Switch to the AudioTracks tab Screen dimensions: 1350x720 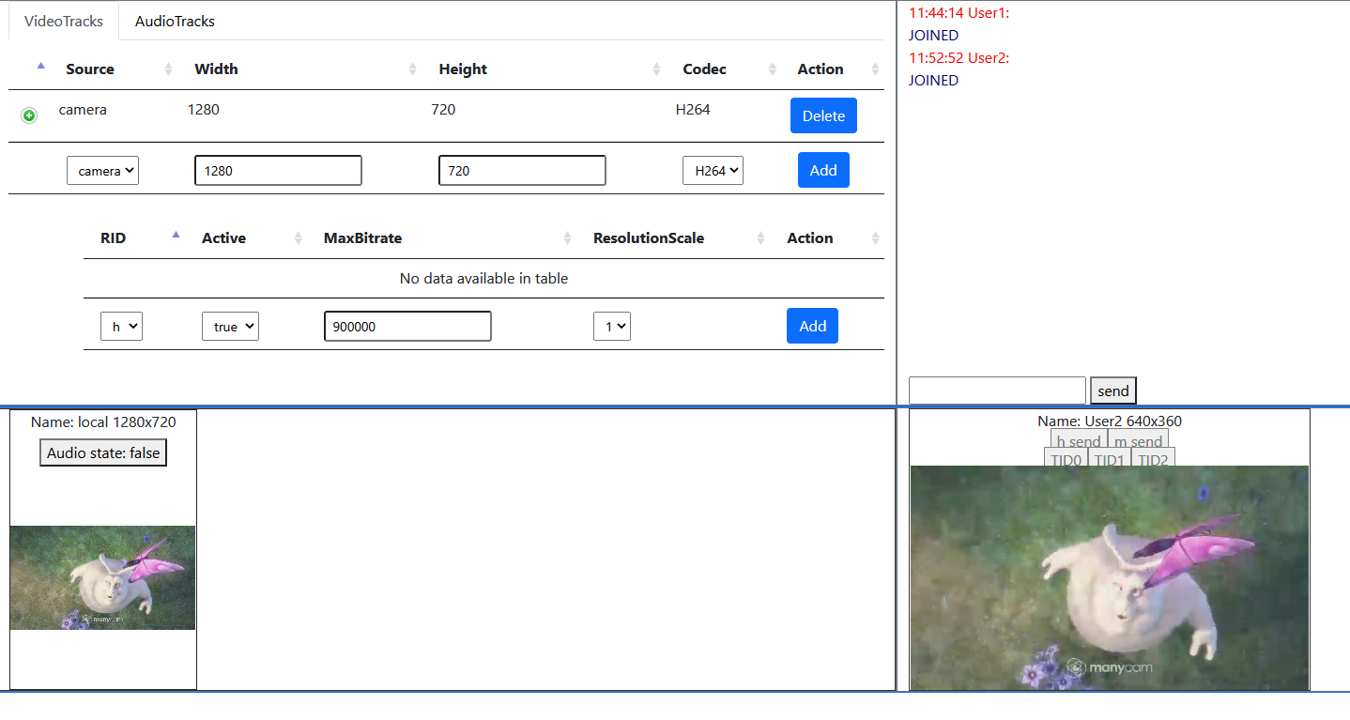(x=175, y=21)
